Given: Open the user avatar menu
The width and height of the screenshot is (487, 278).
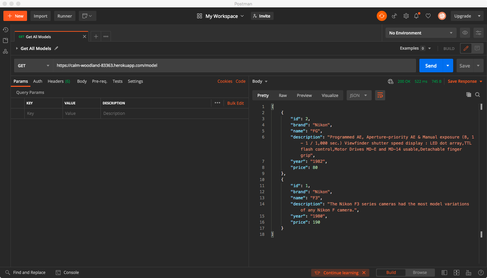Looking at the screenshot, I should pos(442,16).
